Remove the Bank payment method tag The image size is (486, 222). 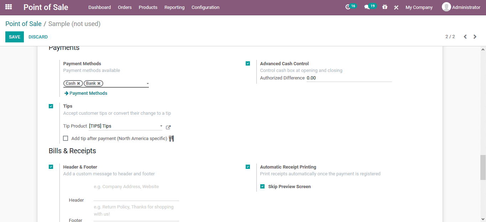click(99, 83)
